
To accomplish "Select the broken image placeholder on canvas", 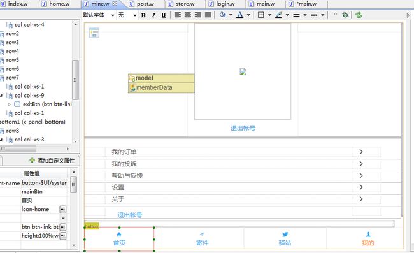I will (243, 71).
